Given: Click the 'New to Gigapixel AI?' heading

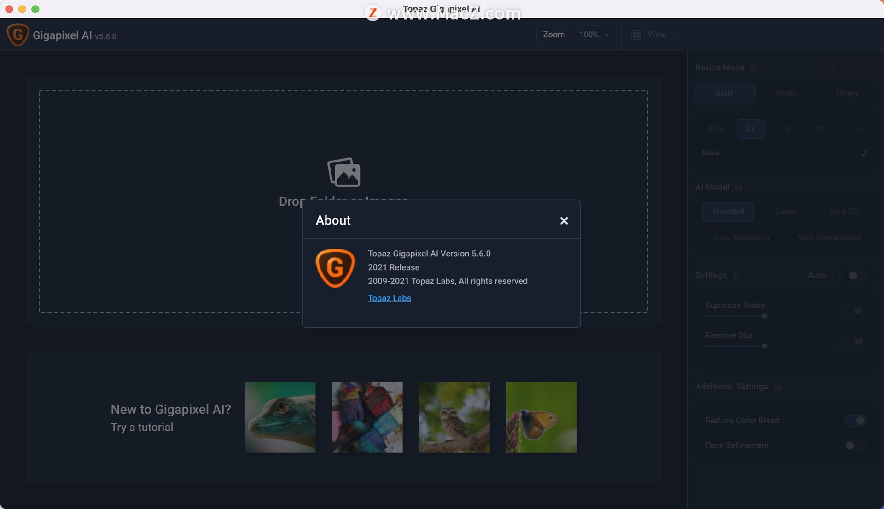Looking at the screenshot, I should (171, 409).
